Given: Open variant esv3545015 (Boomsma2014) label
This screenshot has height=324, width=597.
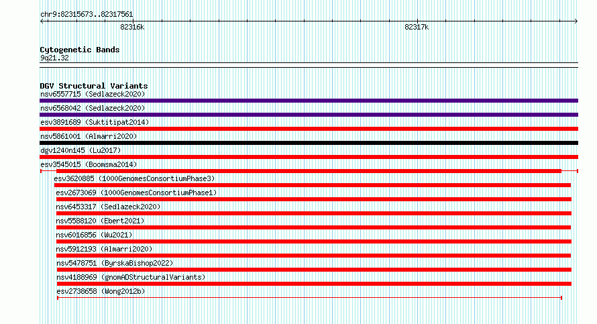Looking at the screenshot, I should point(89,164).
